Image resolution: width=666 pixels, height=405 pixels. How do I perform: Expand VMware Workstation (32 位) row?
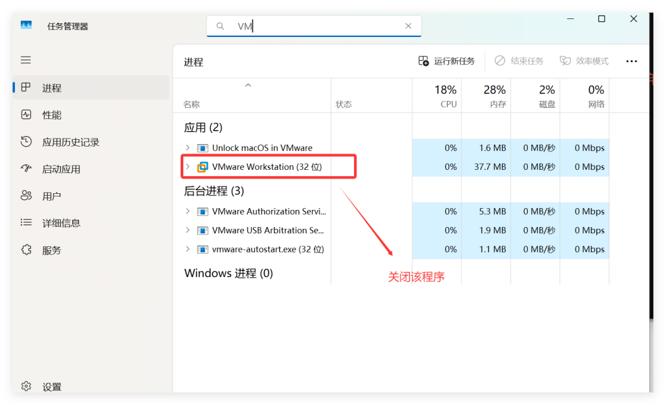187,167
